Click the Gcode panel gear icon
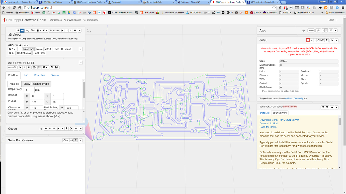The height and width of the screenshot is (194, 346). coord(71,129)
